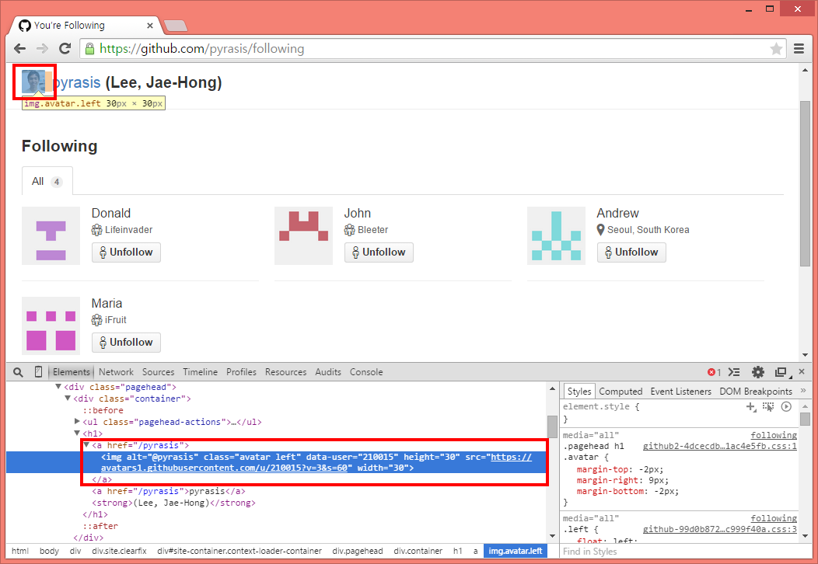Screen dimensions: 818x564
Task: Click the DevTools inspect element magnifier icon
Action: (x=18, y=372)
